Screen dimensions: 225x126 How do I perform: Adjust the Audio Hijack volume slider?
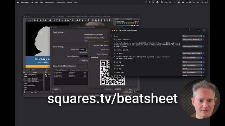[x=125, y=26]
